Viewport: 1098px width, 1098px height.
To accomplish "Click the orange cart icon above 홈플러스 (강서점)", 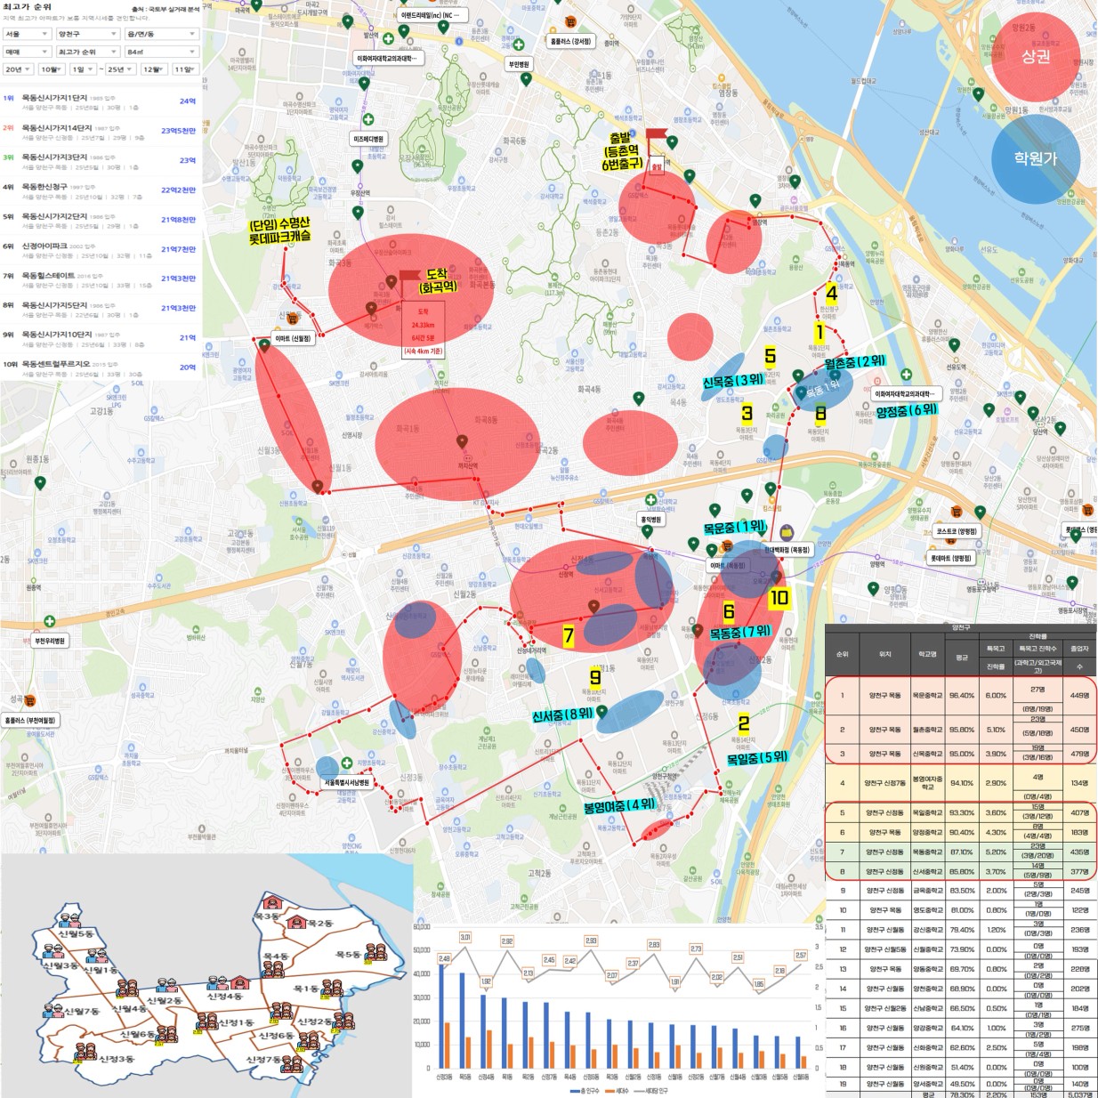I will coord(569,22).
